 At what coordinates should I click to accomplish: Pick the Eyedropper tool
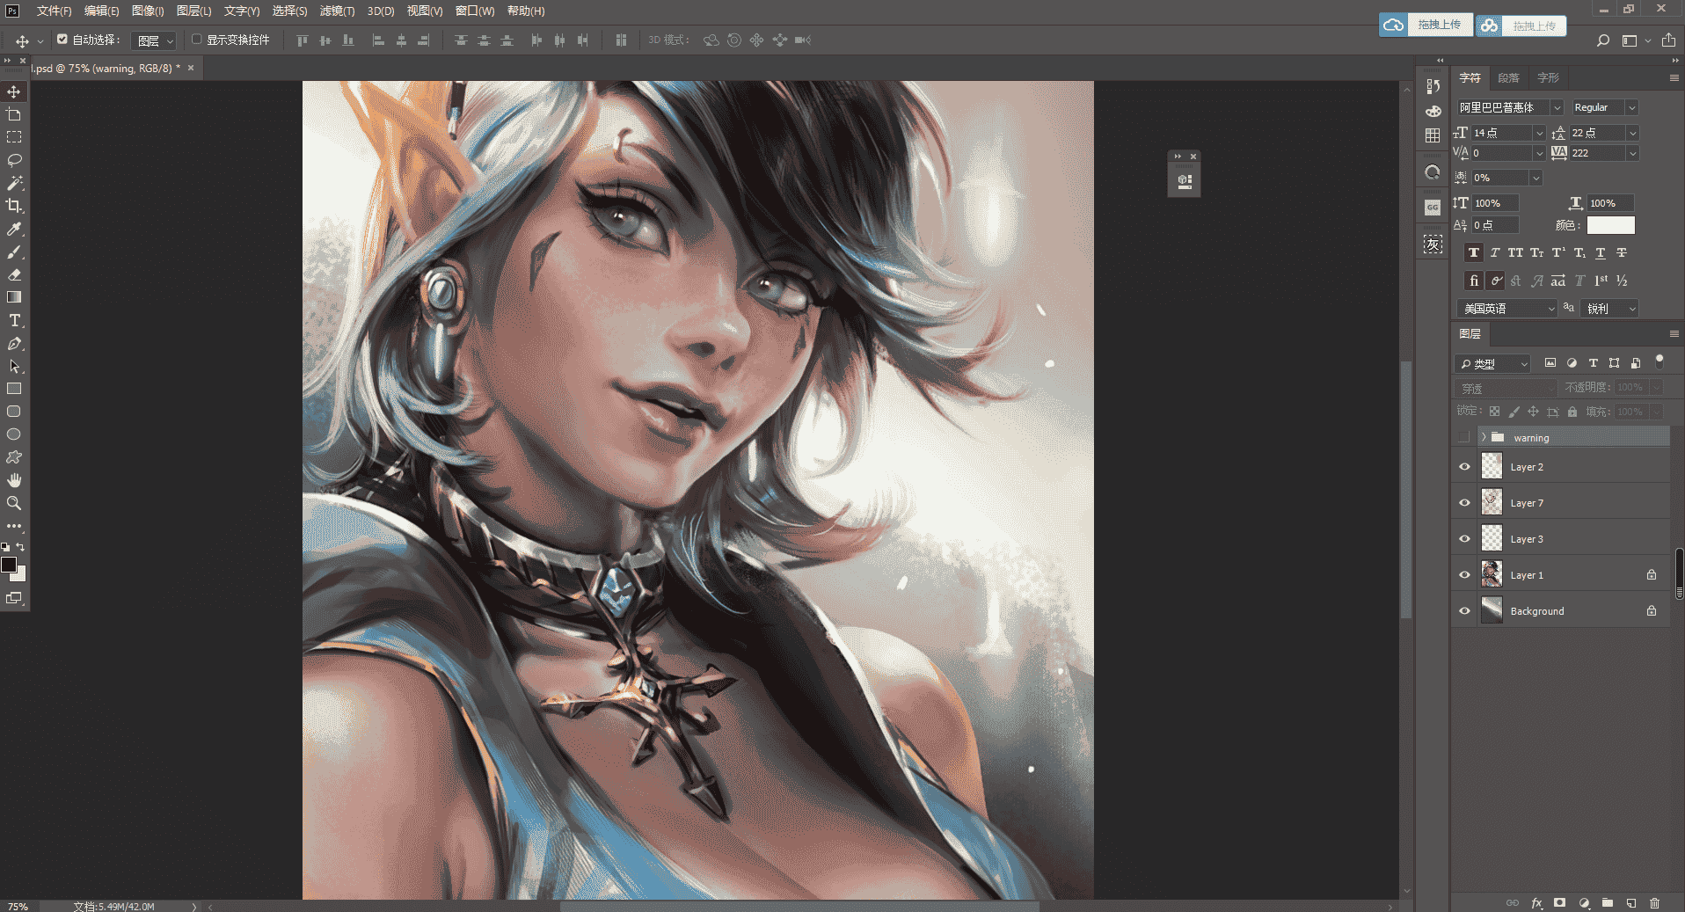point(14,229)
